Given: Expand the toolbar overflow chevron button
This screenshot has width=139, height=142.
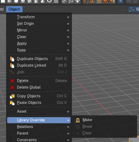Looking at the screenshot, I should pos(120,1).
